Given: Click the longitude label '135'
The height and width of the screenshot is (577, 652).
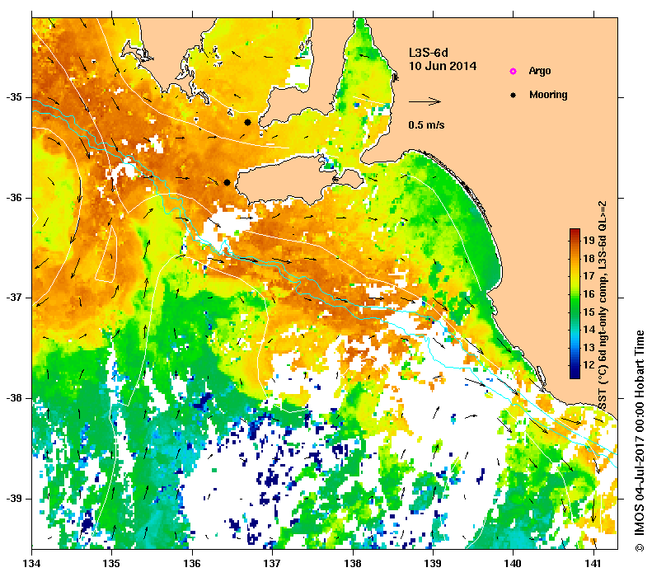Looking at the screenshot, I should 112,564.
